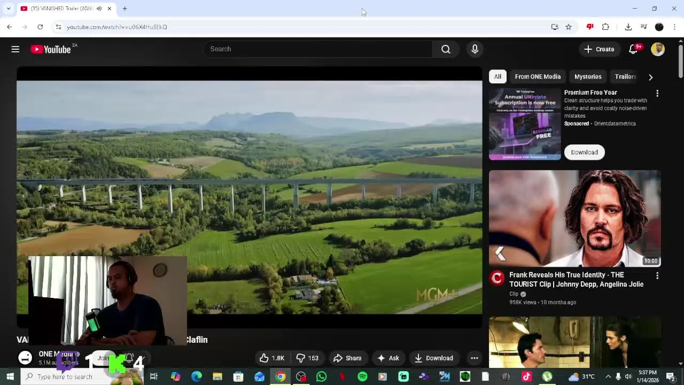This screenshot has height=385, width=684.
Task: Select the All filter chip
Action: (x=498, y=76)
